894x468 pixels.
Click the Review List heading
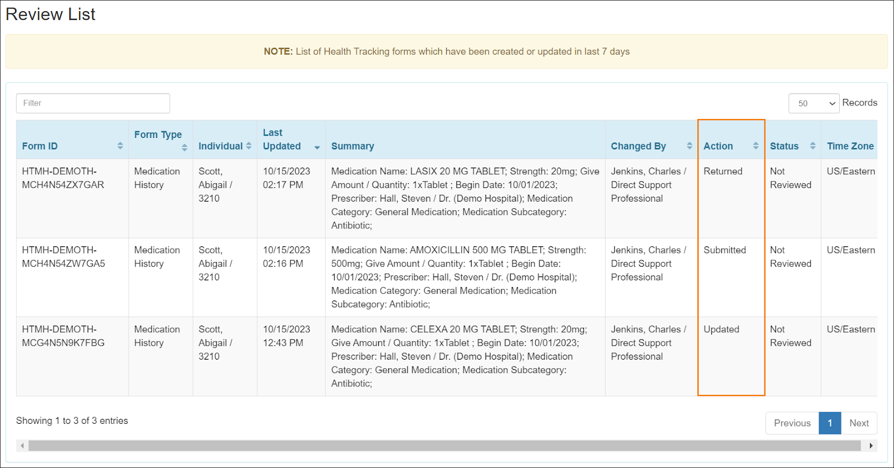51,15
